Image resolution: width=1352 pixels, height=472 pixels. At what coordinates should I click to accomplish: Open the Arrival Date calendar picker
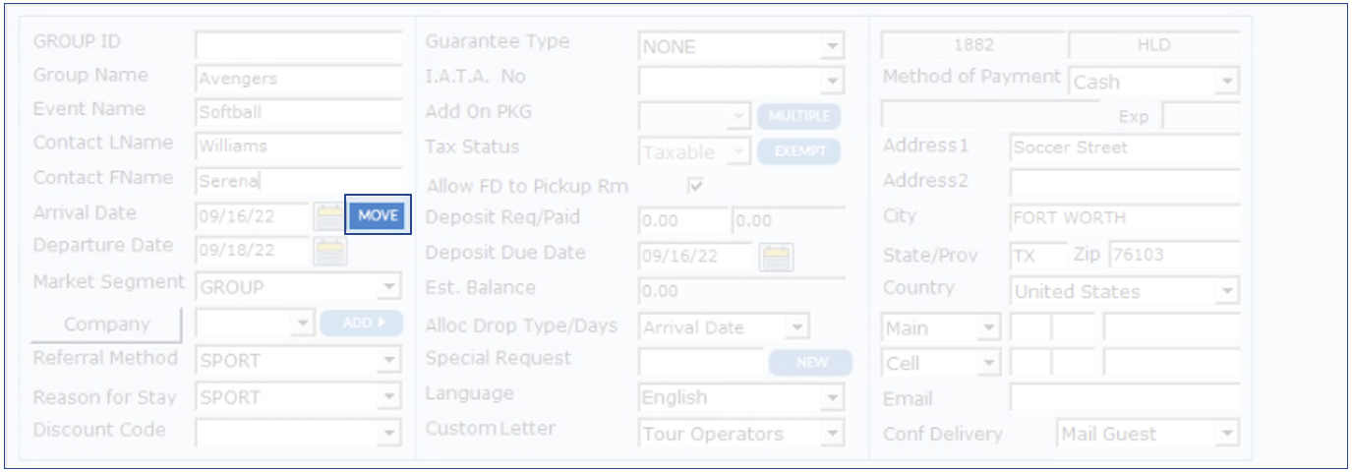coord(328,216)
